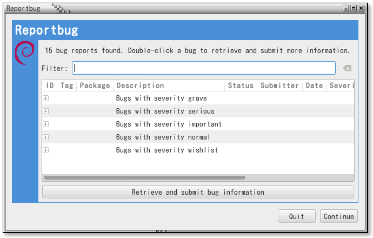This screenshot has width=373, height=238.
Task: Sort by the Tag column header
Action: click(x=66, y=85)
